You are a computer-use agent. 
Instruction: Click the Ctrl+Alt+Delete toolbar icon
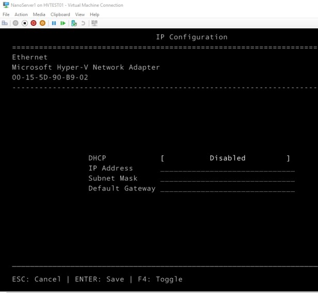[5, 23]
